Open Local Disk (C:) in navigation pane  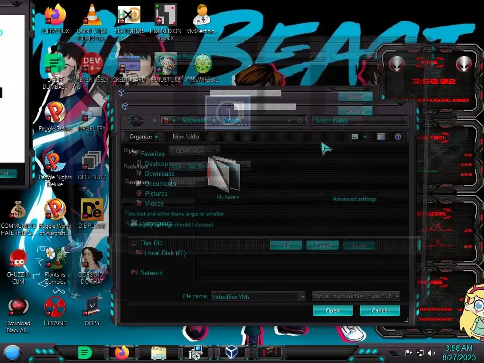click(165, 253)
